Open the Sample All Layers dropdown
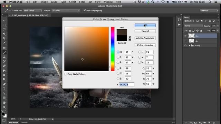This screenshot has height=124, width=221. click(x=66, y=11)
